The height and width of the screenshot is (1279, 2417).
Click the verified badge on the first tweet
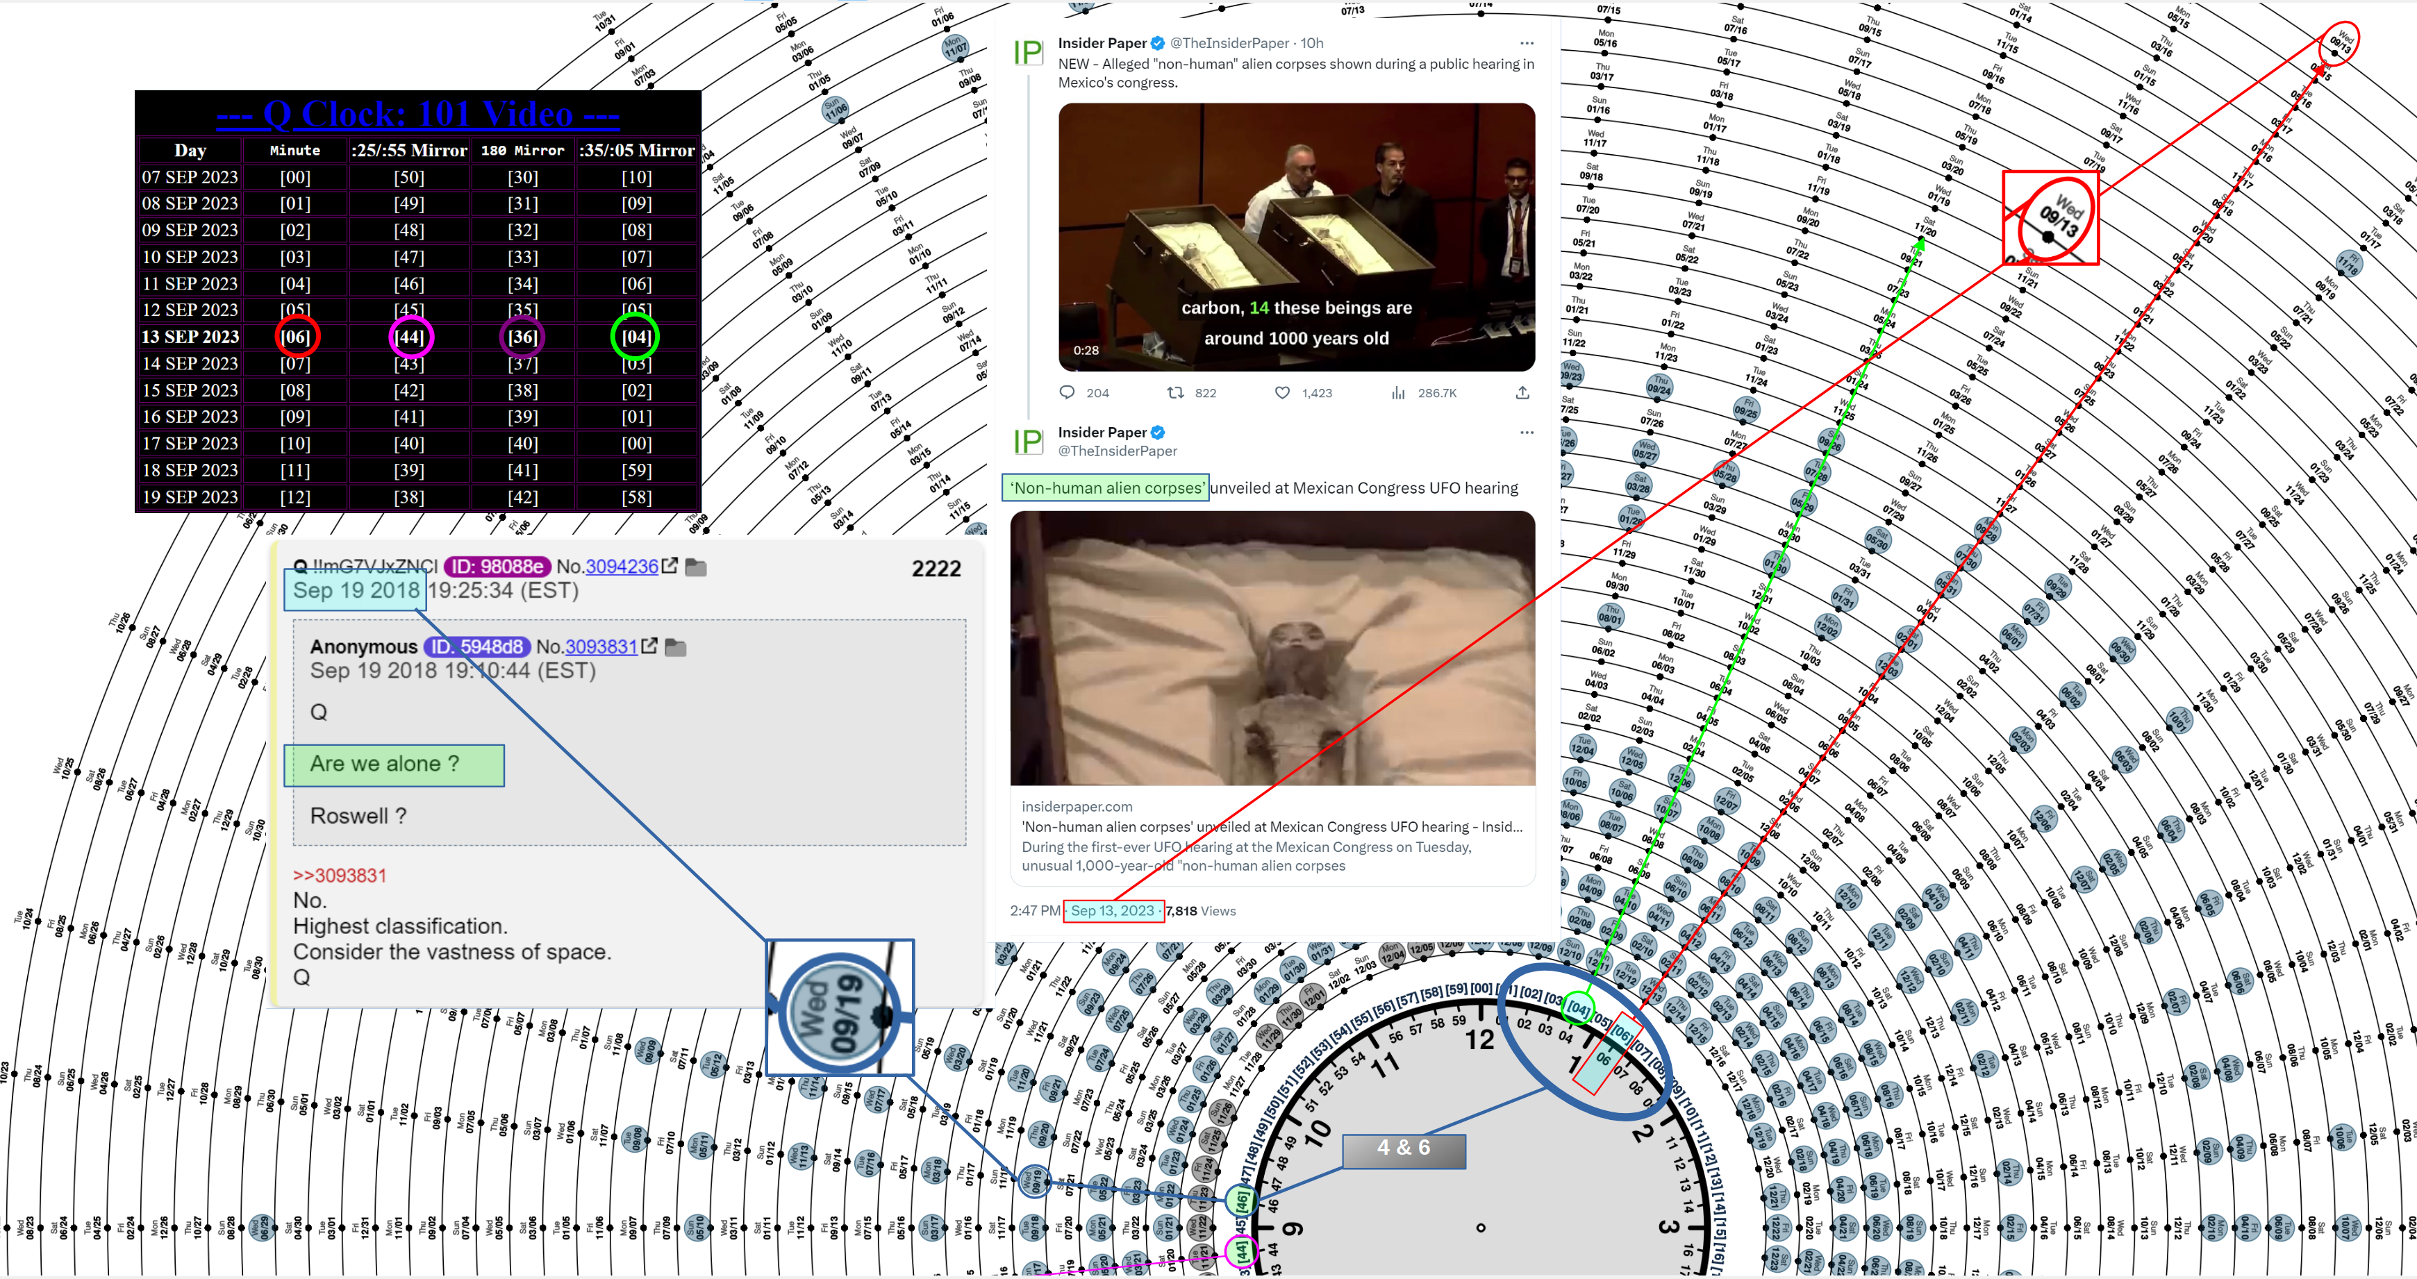[1158, 43]
